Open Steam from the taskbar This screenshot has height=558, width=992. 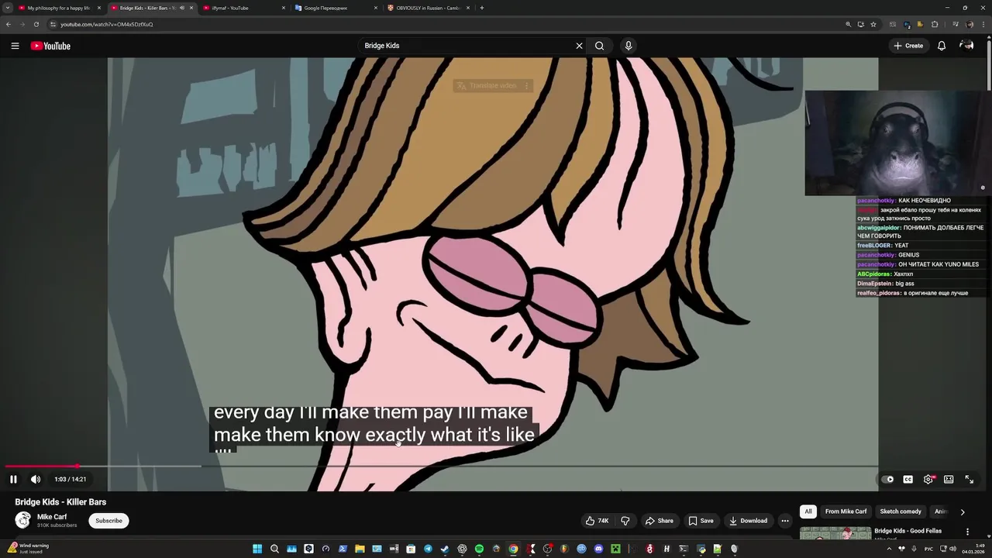coord(445,549)
